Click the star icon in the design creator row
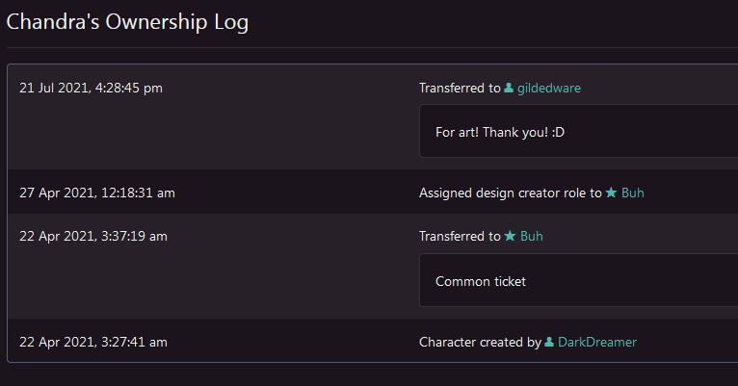 (x=611, y=193)
